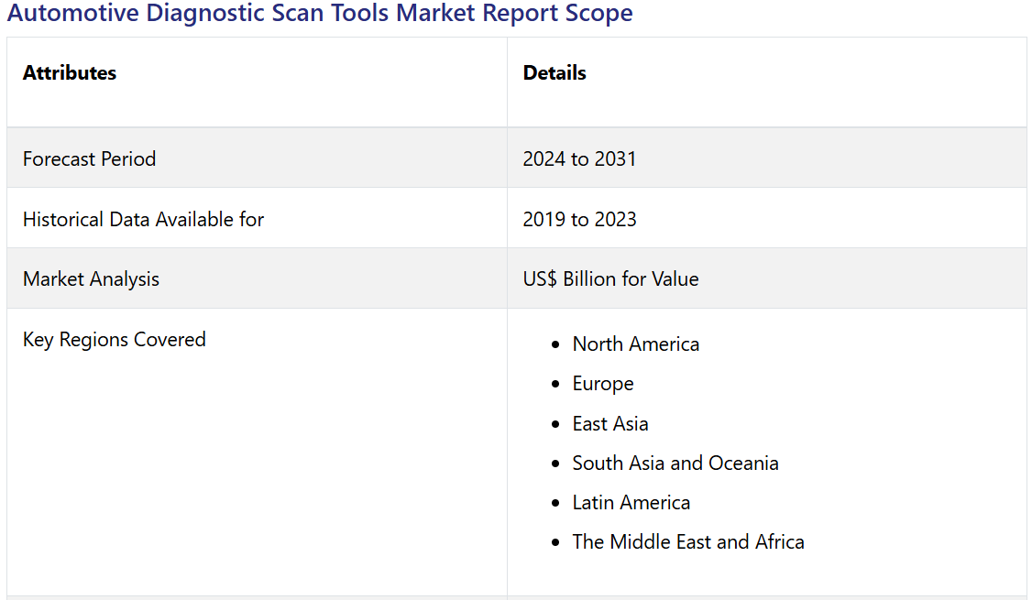The height and width of the screenshot is (600, 1032).
Task: Click North America in the regions list
Action: pos(635,344)
